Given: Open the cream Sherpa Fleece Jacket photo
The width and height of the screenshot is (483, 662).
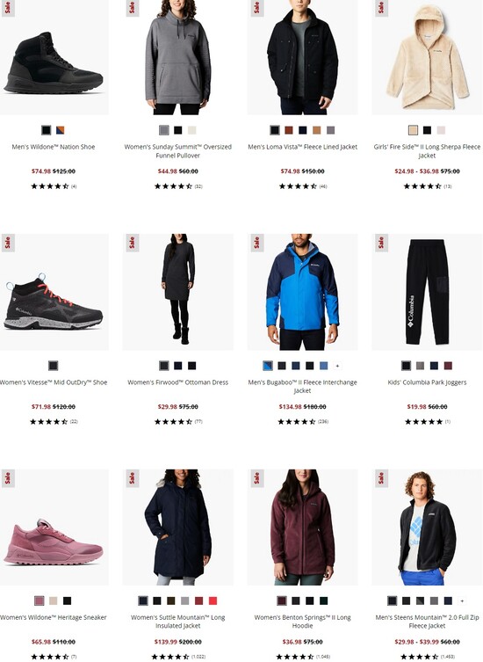Looking at the screenshot, I should point(427,57).
